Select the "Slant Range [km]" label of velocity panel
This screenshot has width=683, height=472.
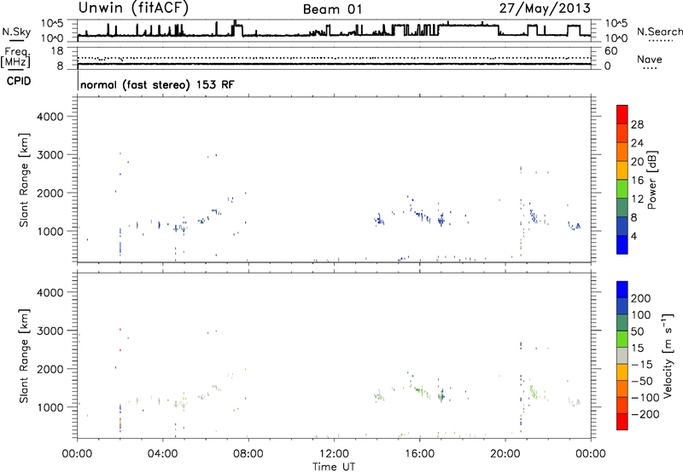tap(24, 356)
